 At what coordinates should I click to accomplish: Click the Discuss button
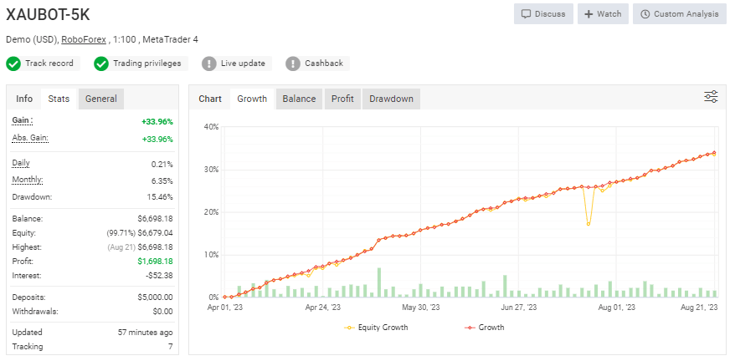(x=543, y=14)
